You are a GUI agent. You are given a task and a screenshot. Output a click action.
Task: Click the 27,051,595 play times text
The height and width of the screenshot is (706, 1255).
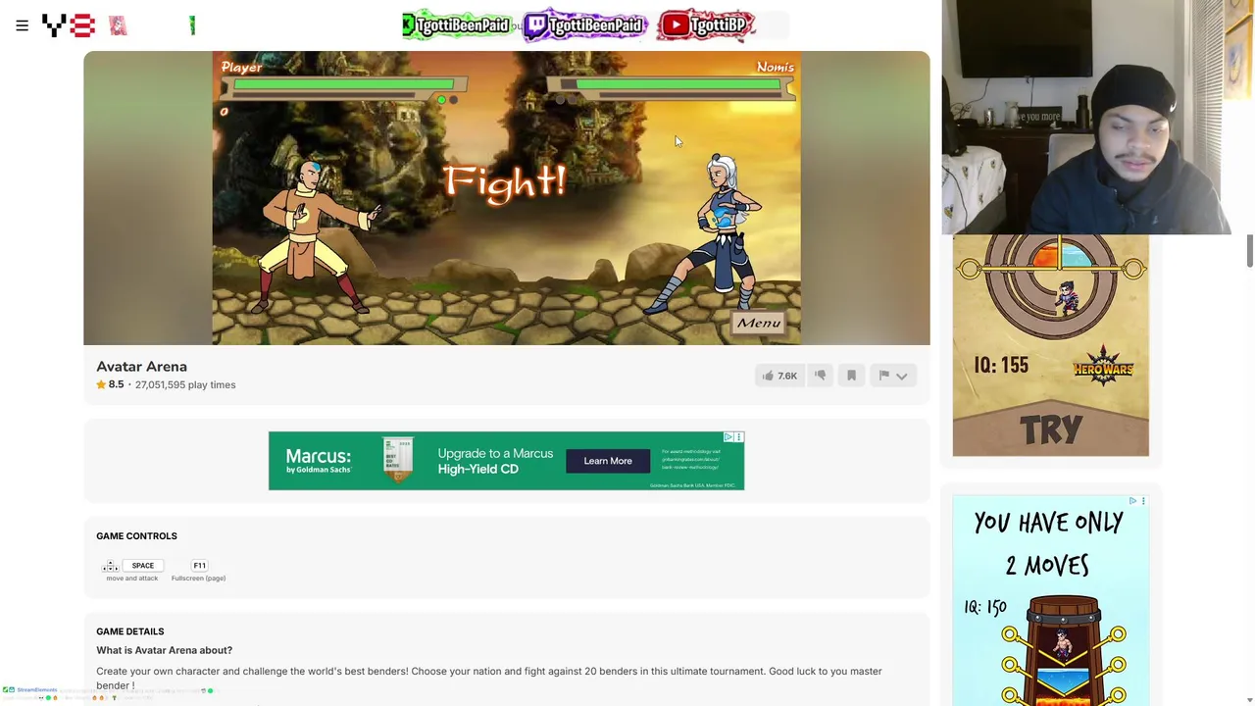tap(185, 384)
